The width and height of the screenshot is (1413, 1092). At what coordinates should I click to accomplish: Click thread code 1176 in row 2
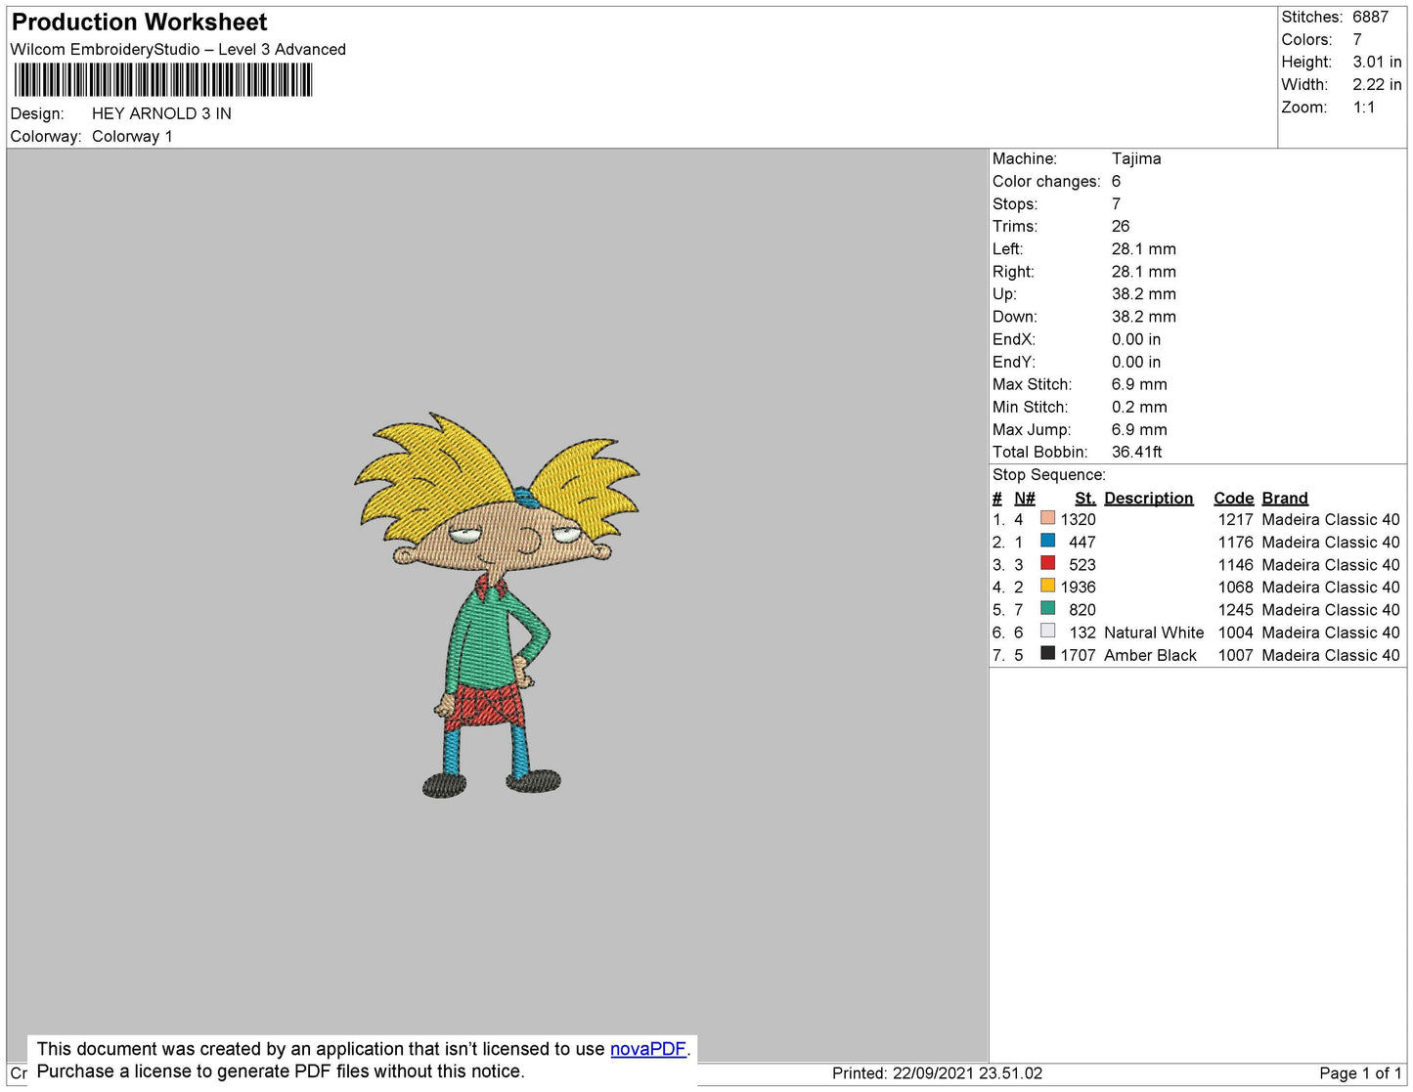(1235, 542)
